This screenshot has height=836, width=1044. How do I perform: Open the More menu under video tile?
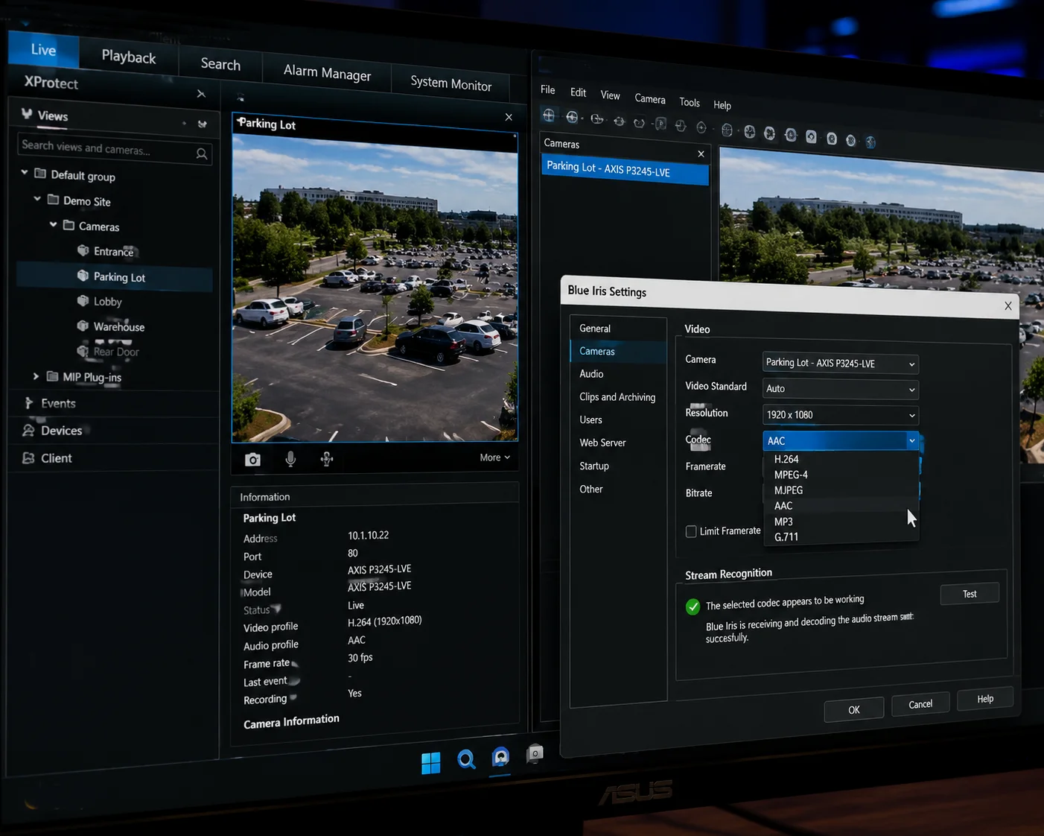494,457
